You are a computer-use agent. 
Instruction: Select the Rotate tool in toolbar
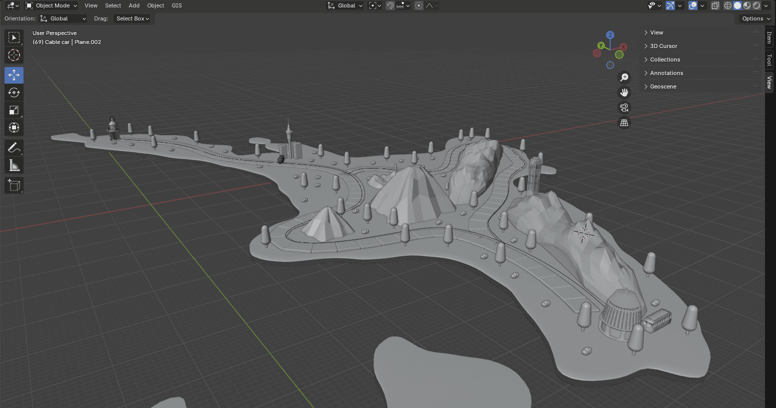coord(14,92)
